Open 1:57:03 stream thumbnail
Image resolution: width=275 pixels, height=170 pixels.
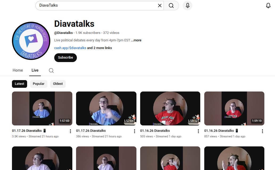click(x=42, y=108)
